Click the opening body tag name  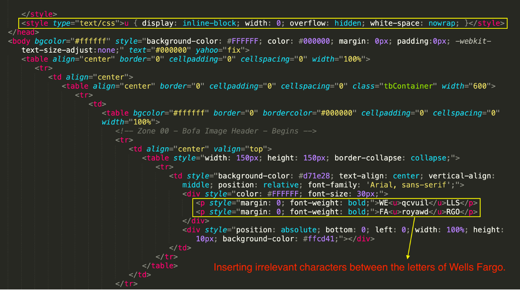[x=21, y=41]
